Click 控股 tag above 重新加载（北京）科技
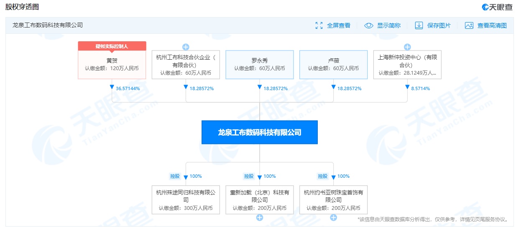516x227 pixels. [249, 176]
